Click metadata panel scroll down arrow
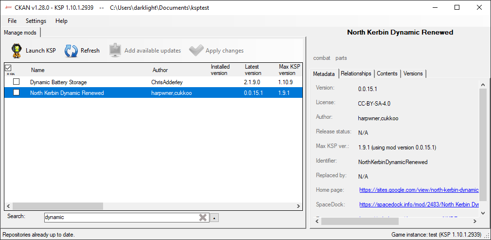 483,213
